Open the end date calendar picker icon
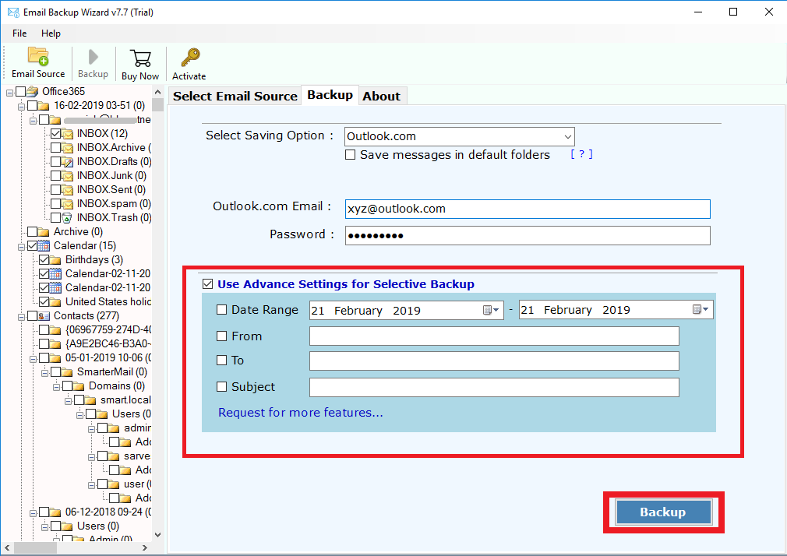 (x=701, y=310)
